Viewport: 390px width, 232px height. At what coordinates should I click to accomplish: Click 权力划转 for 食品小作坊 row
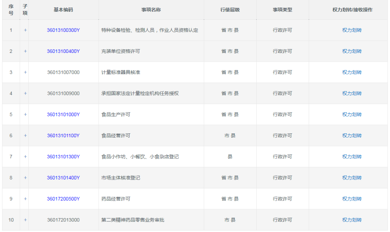coord(351,156)
